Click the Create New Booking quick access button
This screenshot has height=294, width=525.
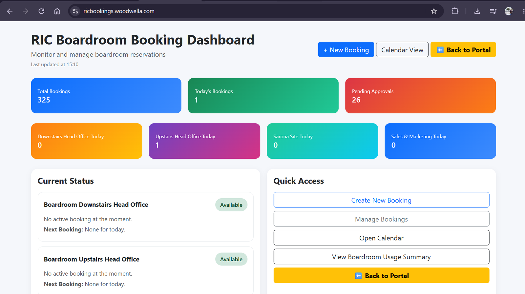click(x=381, y=200)
